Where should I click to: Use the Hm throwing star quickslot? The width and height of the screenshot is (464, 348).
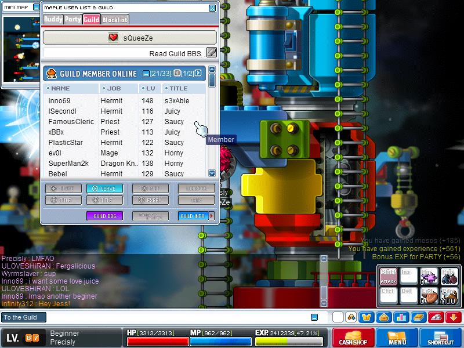(429, 276)
